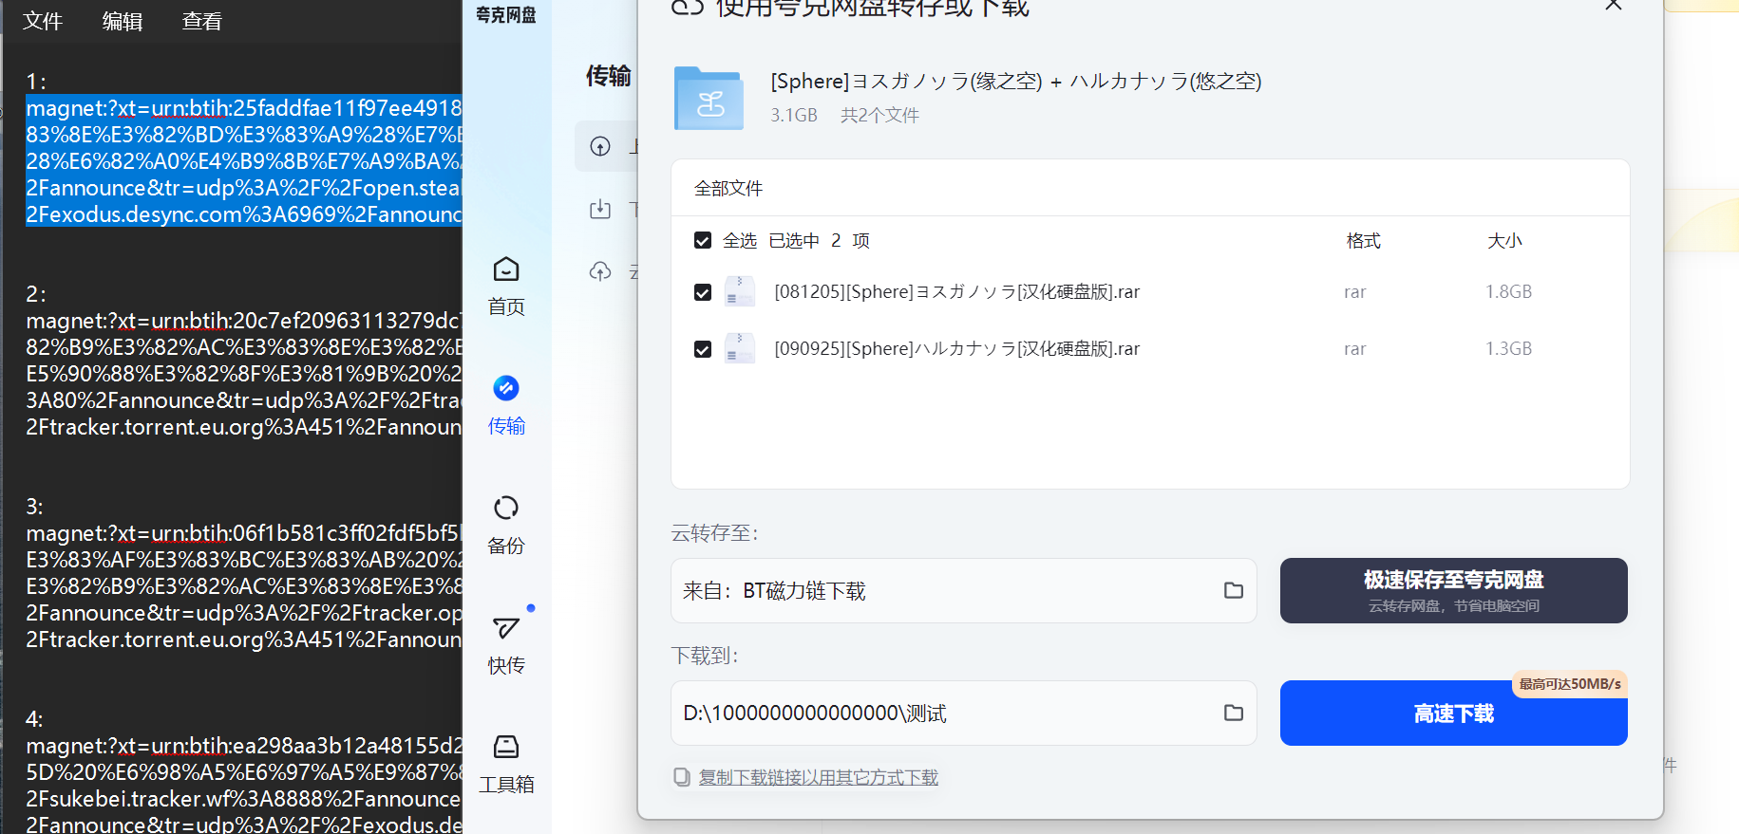Click 复制下载链接以用其它方式下载 link
1739x834 pixels.
(x=818, y=777)
